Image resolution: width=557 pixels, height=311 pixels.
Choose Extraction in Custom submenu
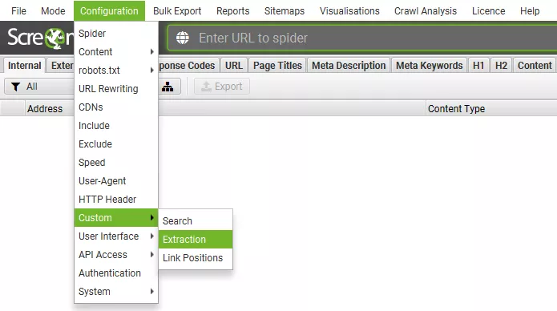pos(196,239)
